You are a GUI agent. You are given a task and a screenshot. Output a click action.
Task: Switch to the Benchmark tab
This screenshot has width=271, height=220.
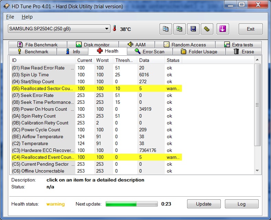[x=33, y=52]
